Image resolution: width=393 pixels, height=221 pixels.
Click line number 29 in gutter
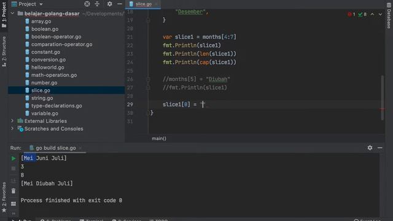[x=130, y=104]
